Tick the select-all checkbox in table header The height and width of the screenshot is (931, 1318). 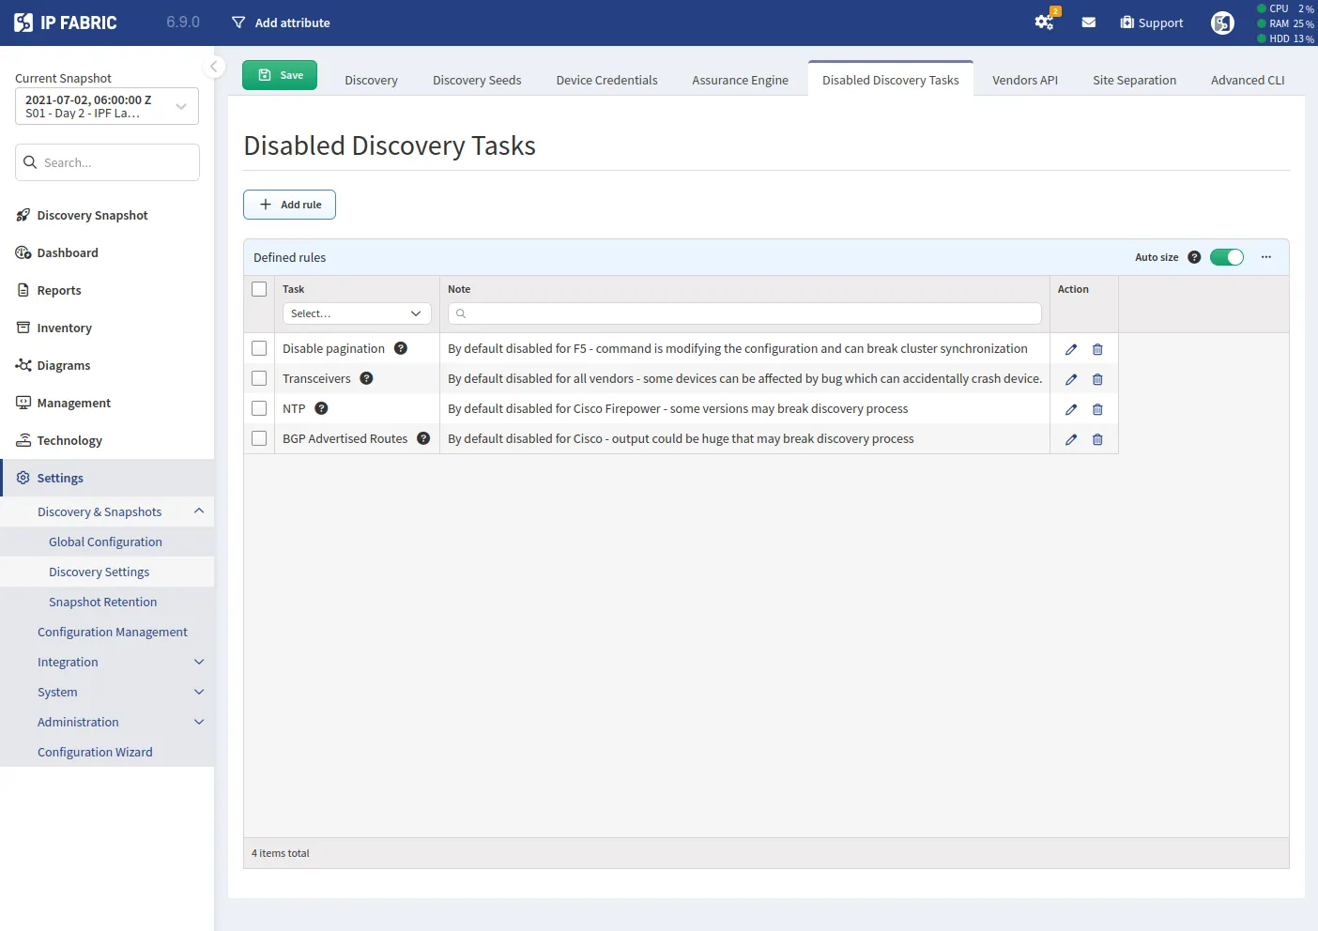259,289
